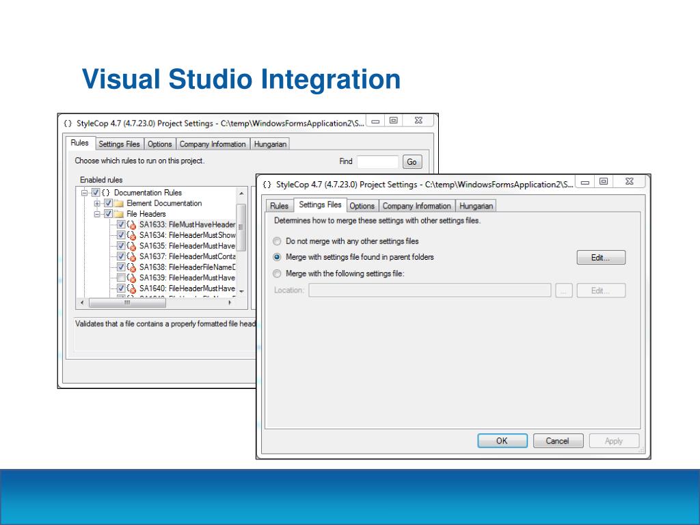This screenshot has height=525, width=700.
Task: Click the active Settings Files tab in front window
Action: tap(320, 204)
